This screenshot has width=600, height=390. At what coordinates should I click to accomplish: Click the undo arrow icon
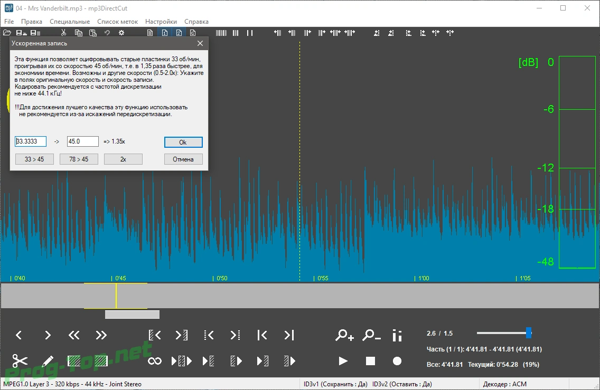tap(107, 33)
